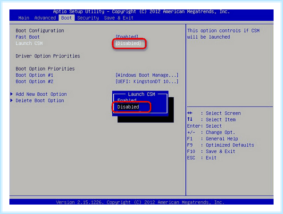The image size is (283, 214).
Task: Click the Fast Boot [Enabled] value
Action: tap(127, 37)
